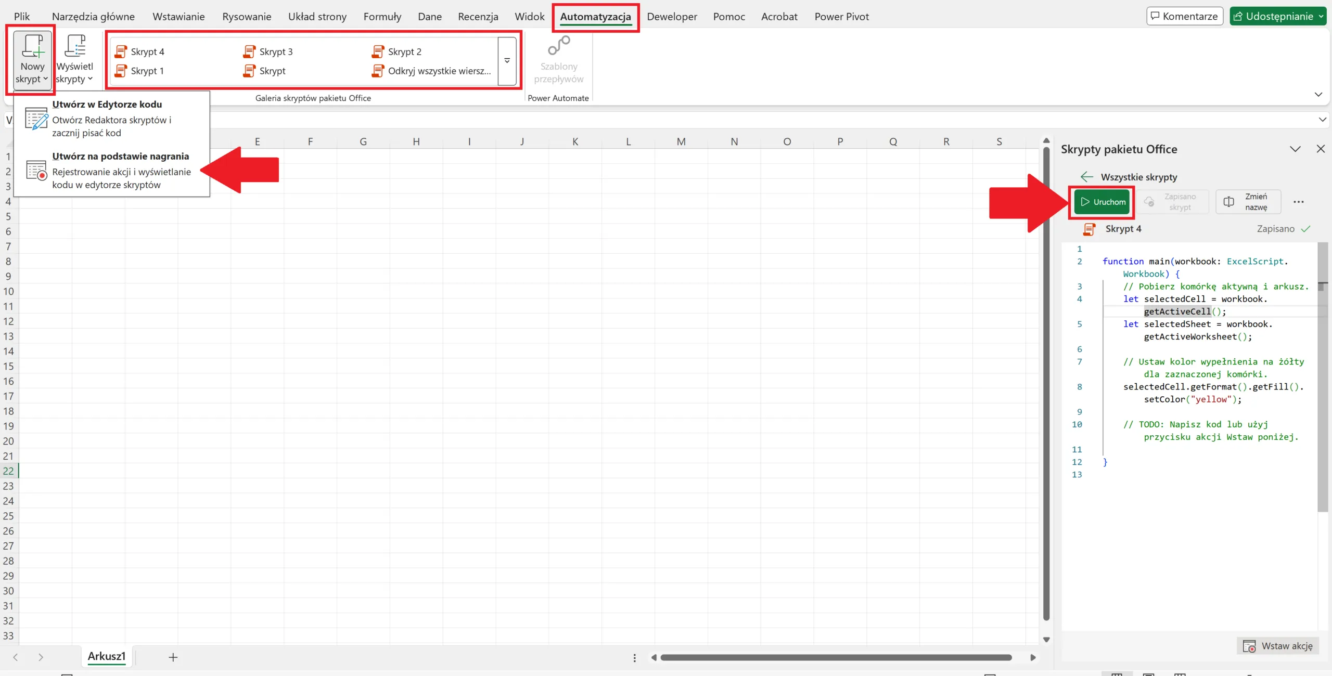
Task: Open the Formuły ribbon tab
Action: (382, 17)
